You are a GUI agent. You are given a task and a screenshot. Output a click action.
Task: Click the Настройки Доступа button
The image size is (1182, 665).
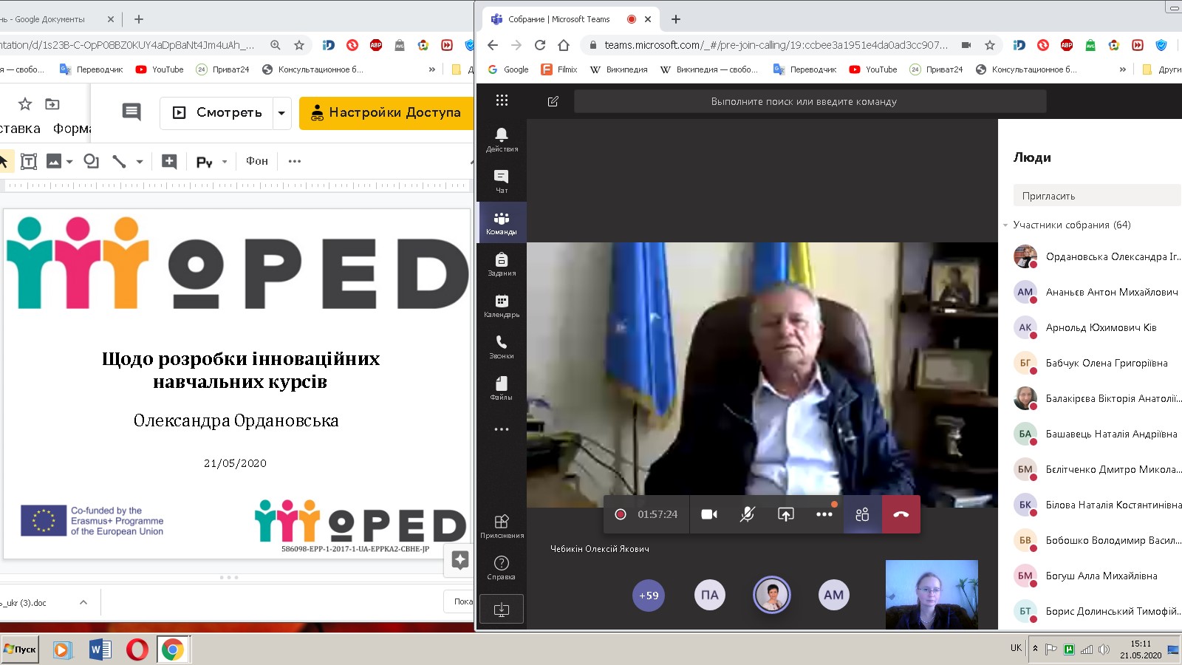tap(386, 113)
